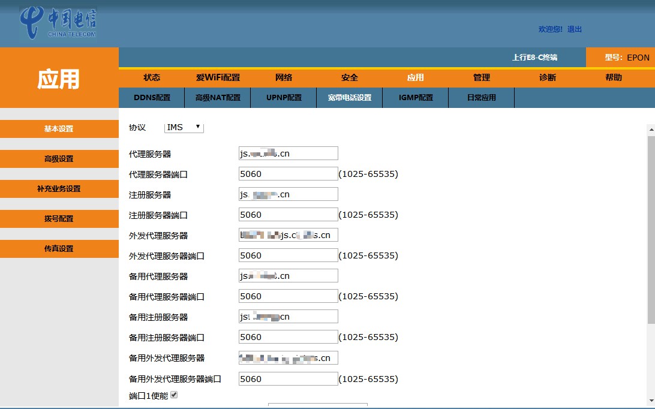Open 补充业务设置 sidebar item
The image size is (655, 409).
tap(59, 189)
